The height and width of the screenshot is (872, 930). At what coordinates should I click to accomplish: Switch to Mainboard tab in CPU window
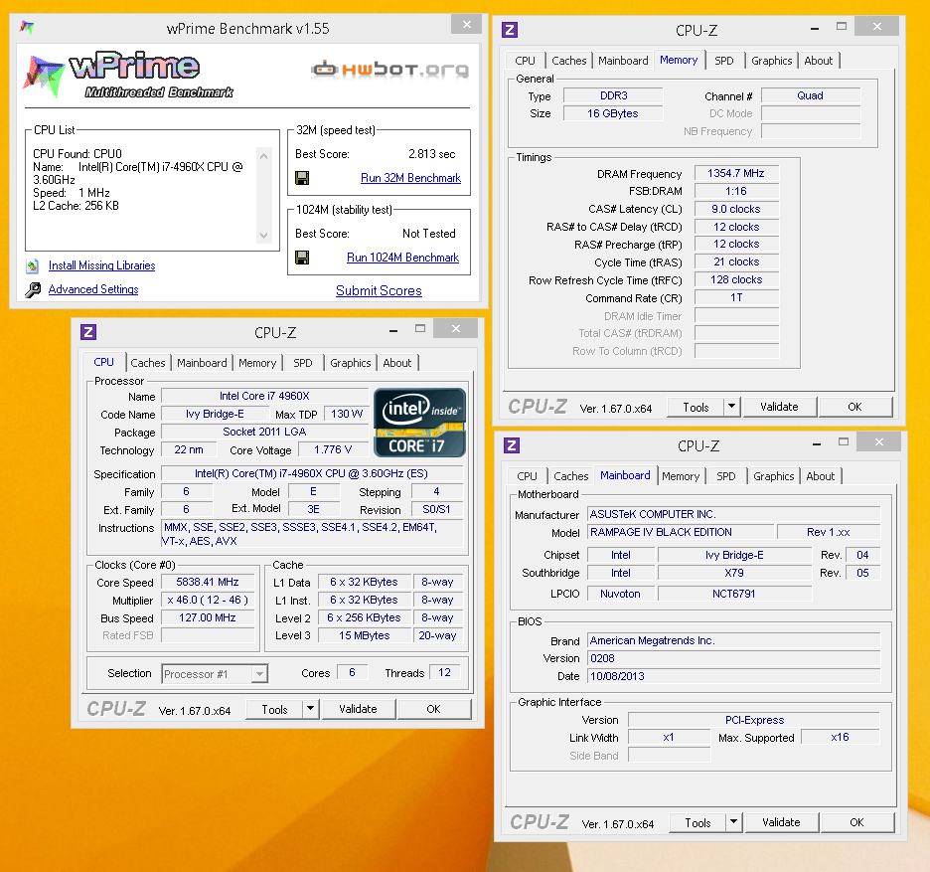(x=202, y=363)
